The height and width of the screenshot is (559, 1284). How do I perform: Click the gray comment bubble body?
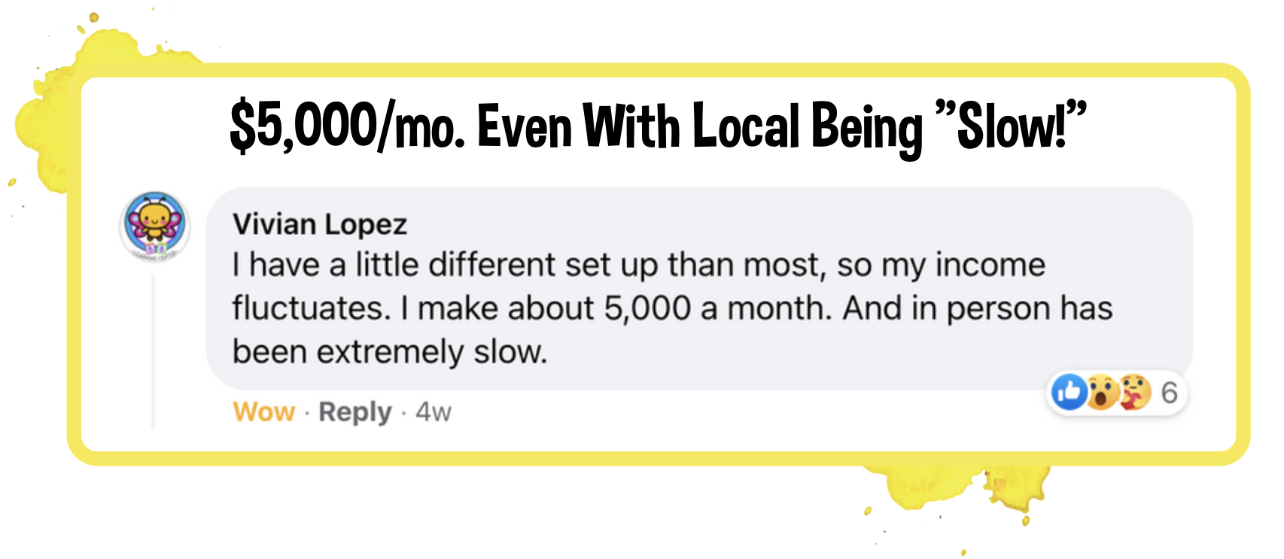point(699,288)
